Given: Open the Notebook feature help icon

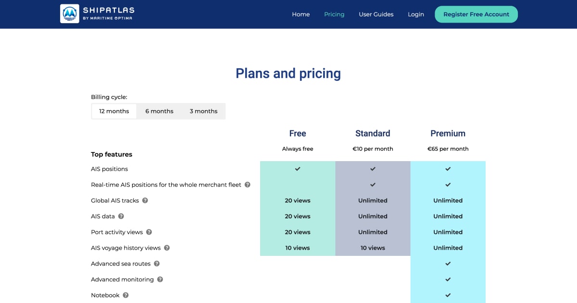Looking at the screenshot, I should [x=125, y=295].
